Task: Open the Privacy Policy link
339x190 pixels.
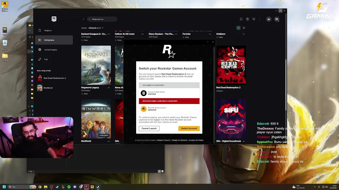Action: [164, 140]
